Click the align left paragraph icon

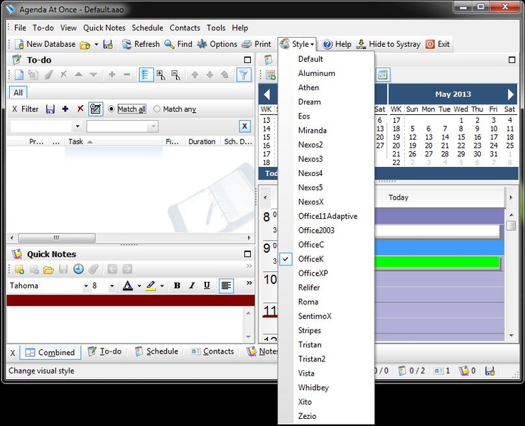(226, 285)
